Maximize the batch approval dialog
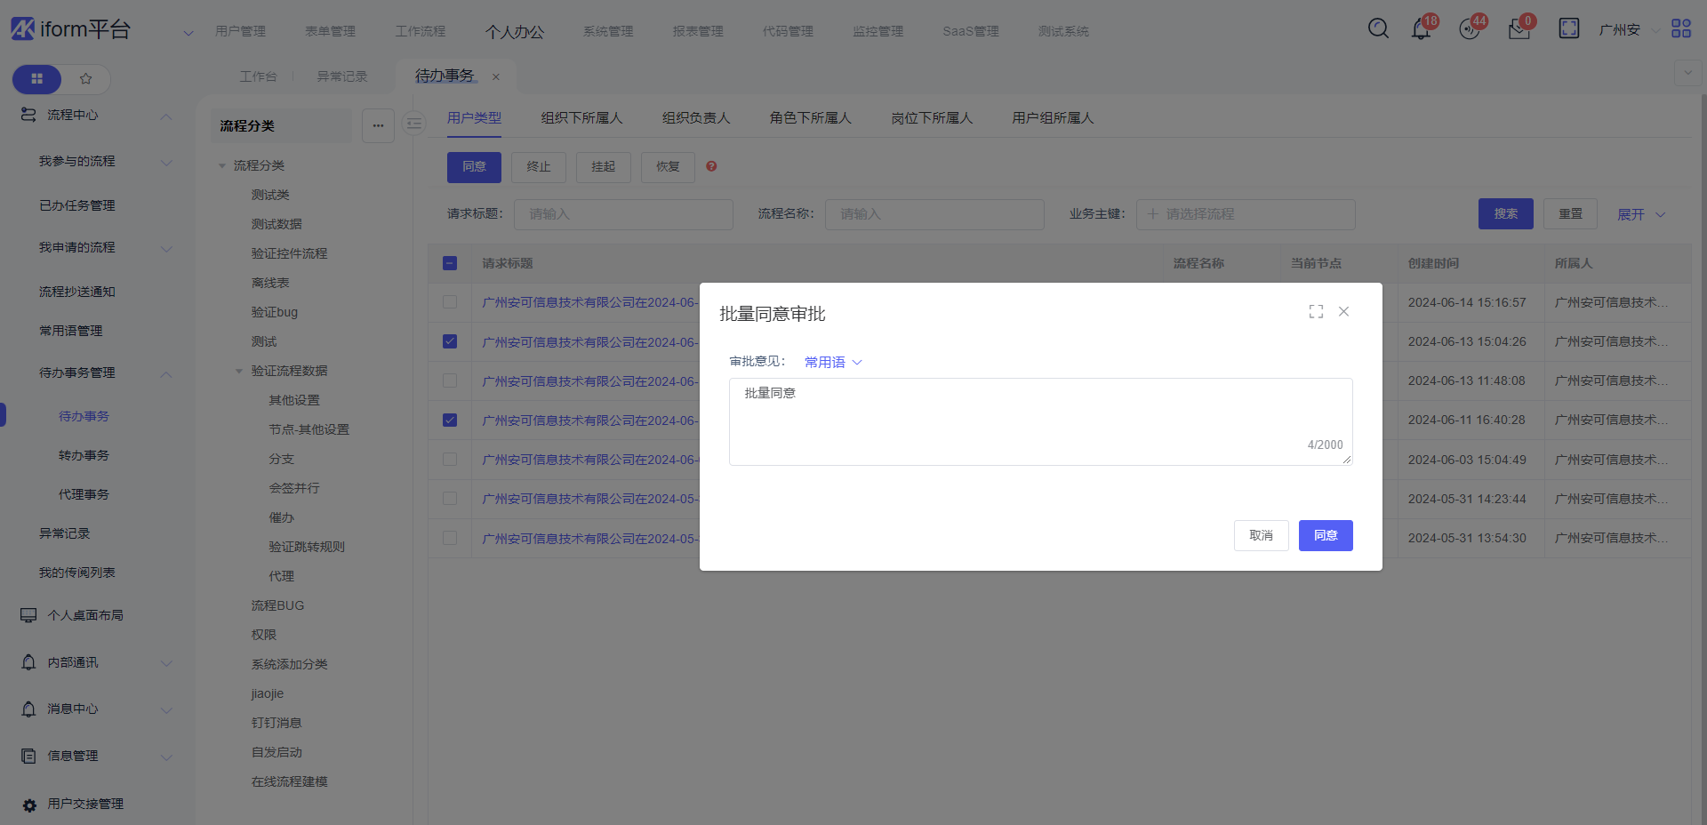 (x=1316, y=311)
